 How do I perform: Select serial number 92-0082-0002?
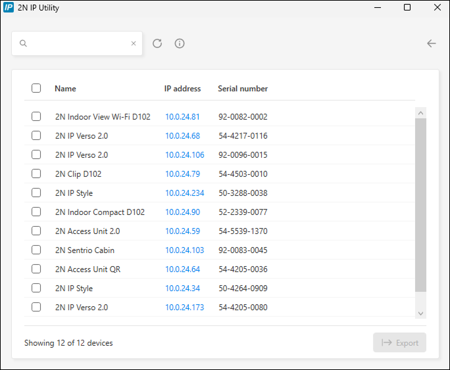click(243, 116)
